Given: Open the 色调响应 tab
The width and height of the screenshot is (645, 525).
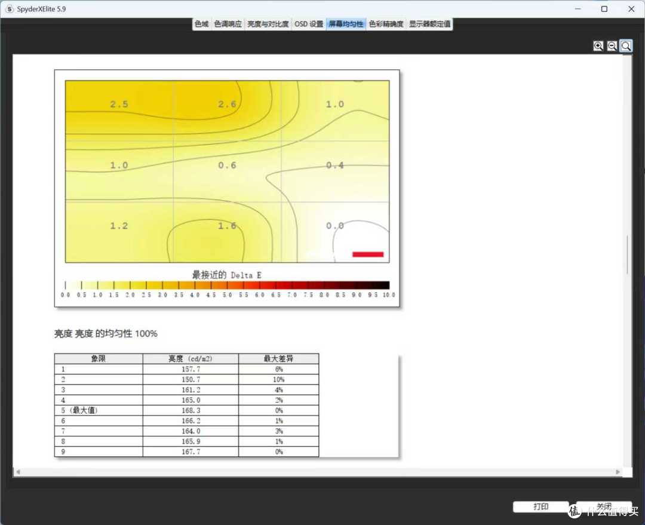Looking at the screenshot, I should 228,24.
